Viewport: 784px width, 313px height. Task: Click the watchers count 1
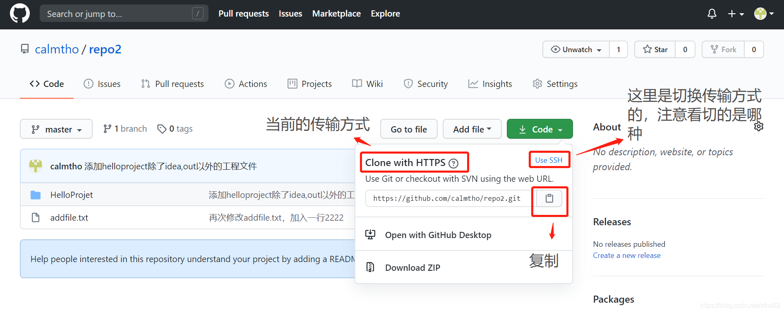point(619,49)
